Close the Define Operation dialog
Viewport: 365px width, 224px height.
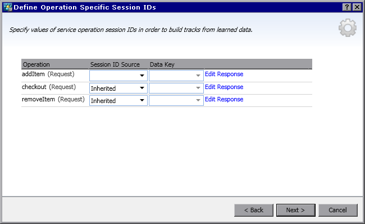click(x=357, y=7)
